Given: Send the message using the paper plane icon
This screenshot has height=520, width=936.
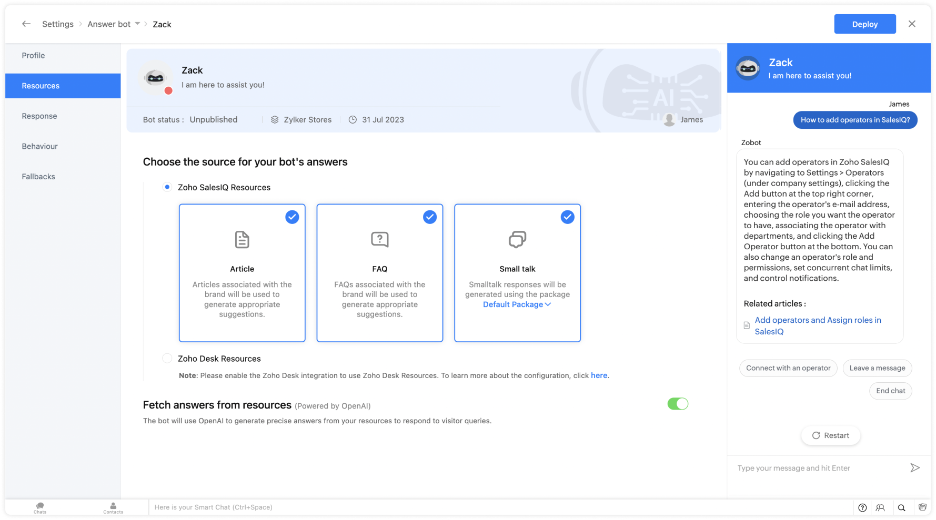Looking at the screenshot, I should click(x=915, y=467).
